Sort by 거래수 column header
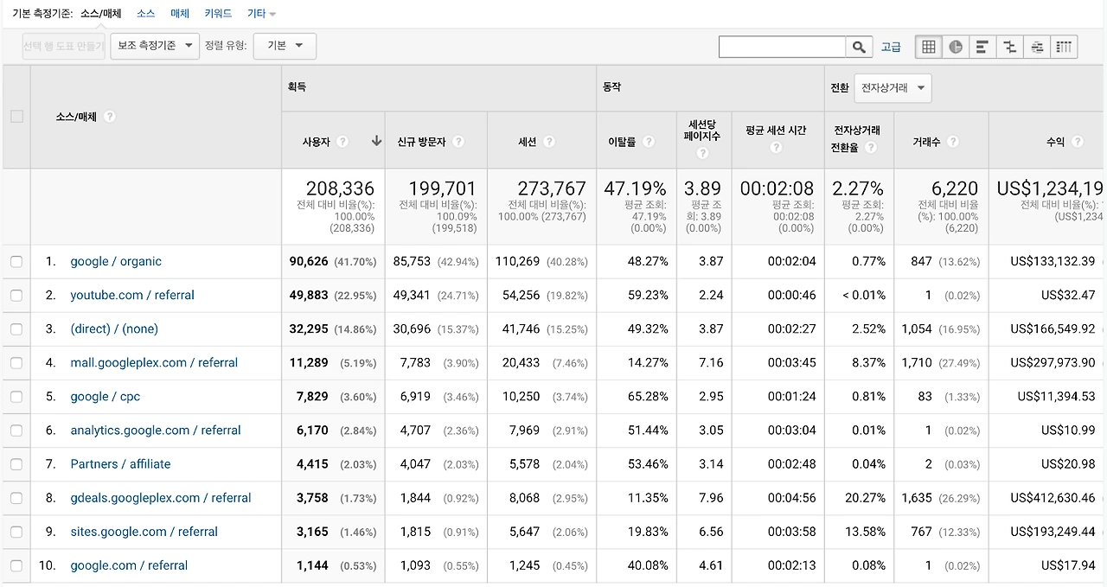This screenshot has height=587, width=1107. click(x=926, y=142)
